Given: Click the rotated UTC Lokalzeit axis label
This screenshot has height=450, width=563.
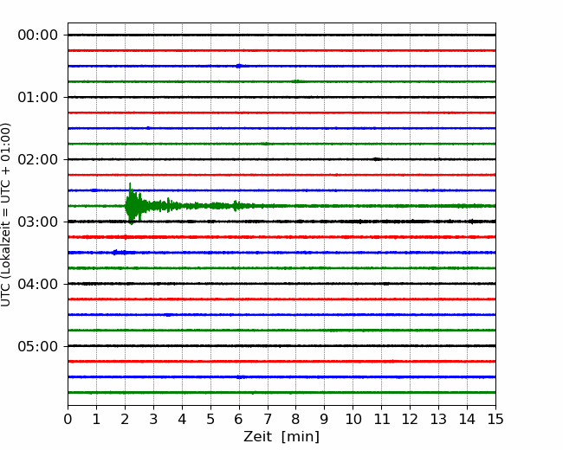Looking at the screenshot, I should [x=6, y=215].
